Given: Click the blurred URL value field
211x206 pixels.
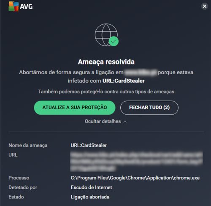Looking at the screenshot, I should pos(136,161).
